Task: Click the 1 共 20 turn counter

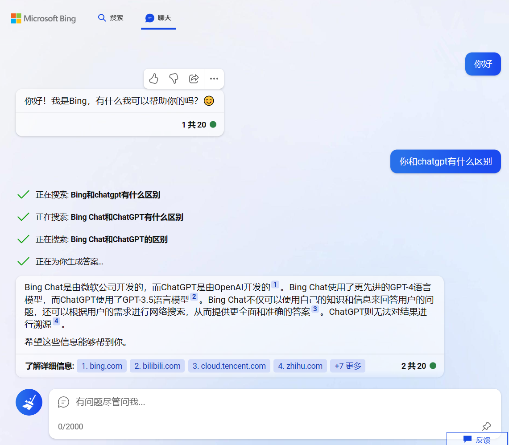Action: tap(199, 125)
